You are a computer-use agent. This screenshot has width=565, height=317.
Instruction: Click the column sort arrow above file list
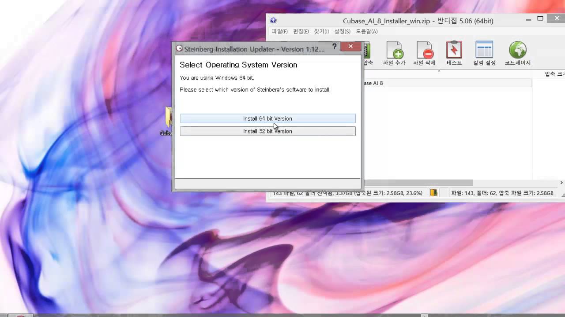[x=439, y=71]
